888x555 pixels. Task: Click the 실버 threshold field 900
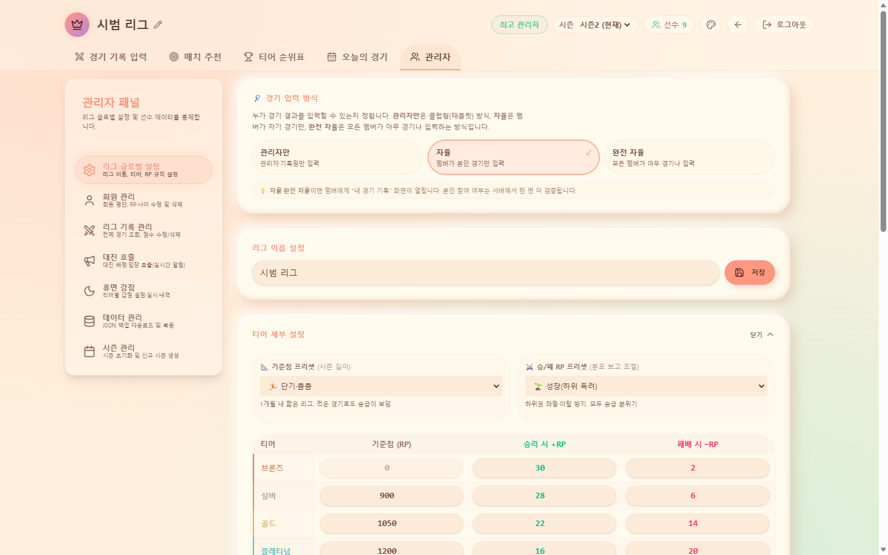coord(392,496)
